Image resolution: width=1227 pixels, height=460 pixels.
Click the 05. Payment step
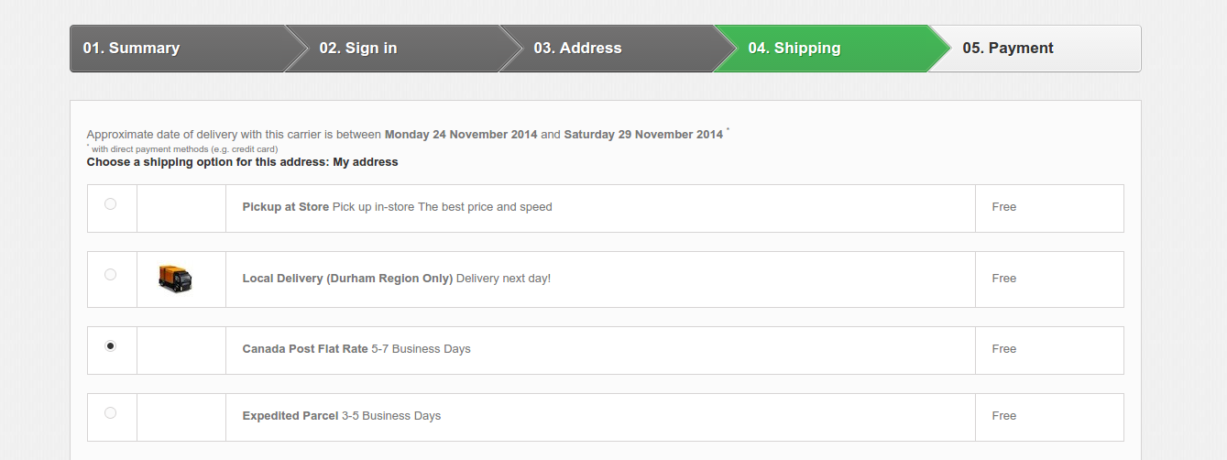pyautogui.click(x=1008, y=49)
